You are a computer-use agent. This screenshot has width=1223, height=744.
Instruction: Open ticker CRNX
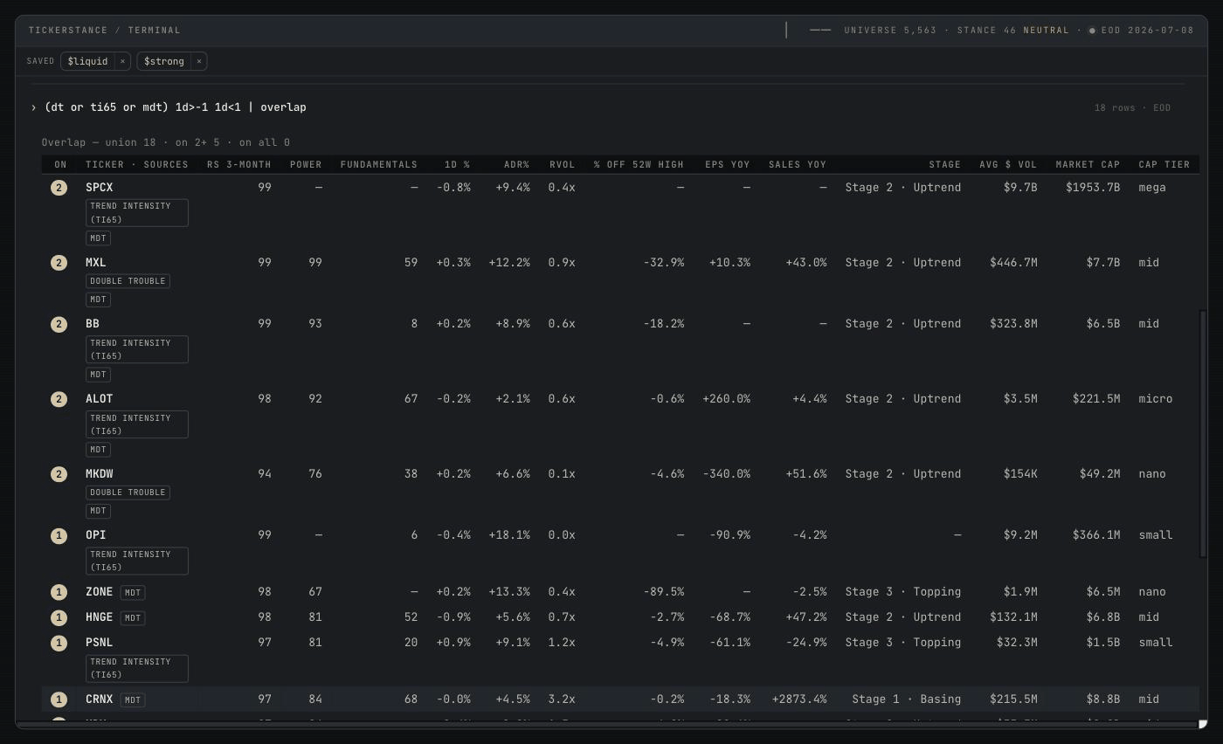(100, 699)
